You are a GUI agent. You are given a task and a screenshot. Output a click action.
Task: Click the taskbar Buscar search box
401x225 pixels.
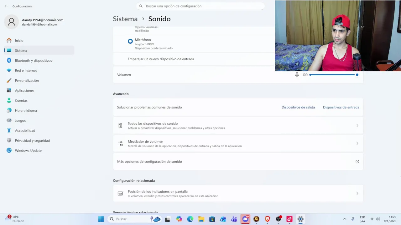(135, 219)
